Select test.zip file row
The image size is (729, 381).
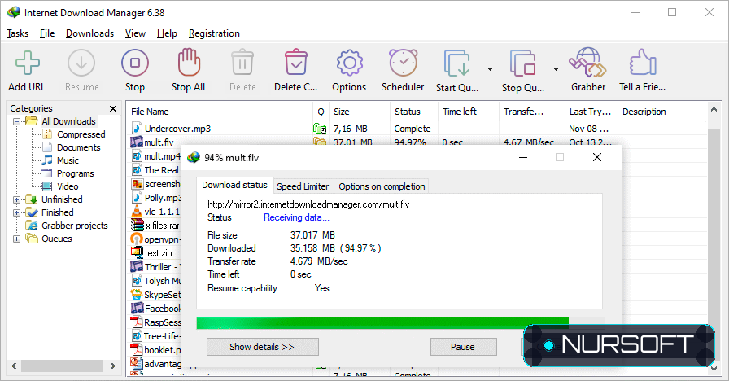tap(155, 252)
